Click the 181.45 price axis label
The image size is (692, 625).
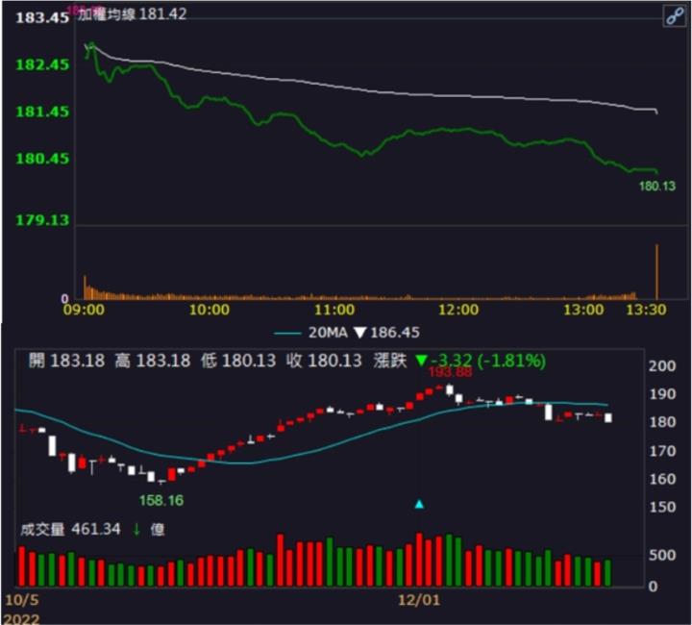pyautogui.click(x=42, y=112)
